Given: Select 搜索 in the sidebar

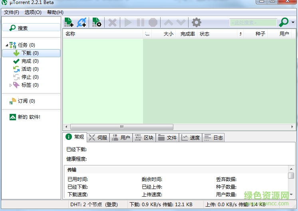Looking at the screenshot, I should coord(31,28).
